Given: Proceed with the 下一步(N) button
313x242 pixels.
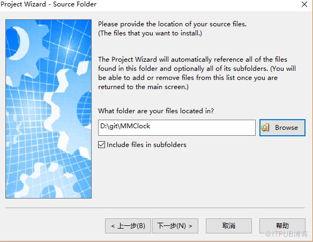Looking at the screenshot, I should (175, 226).
